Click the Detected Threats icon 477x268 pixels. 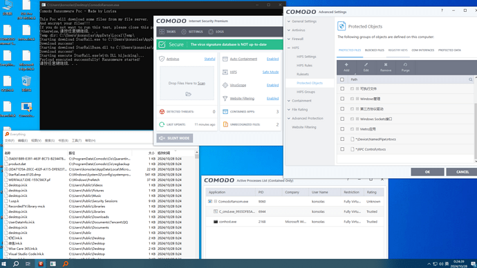click(162, 111)
